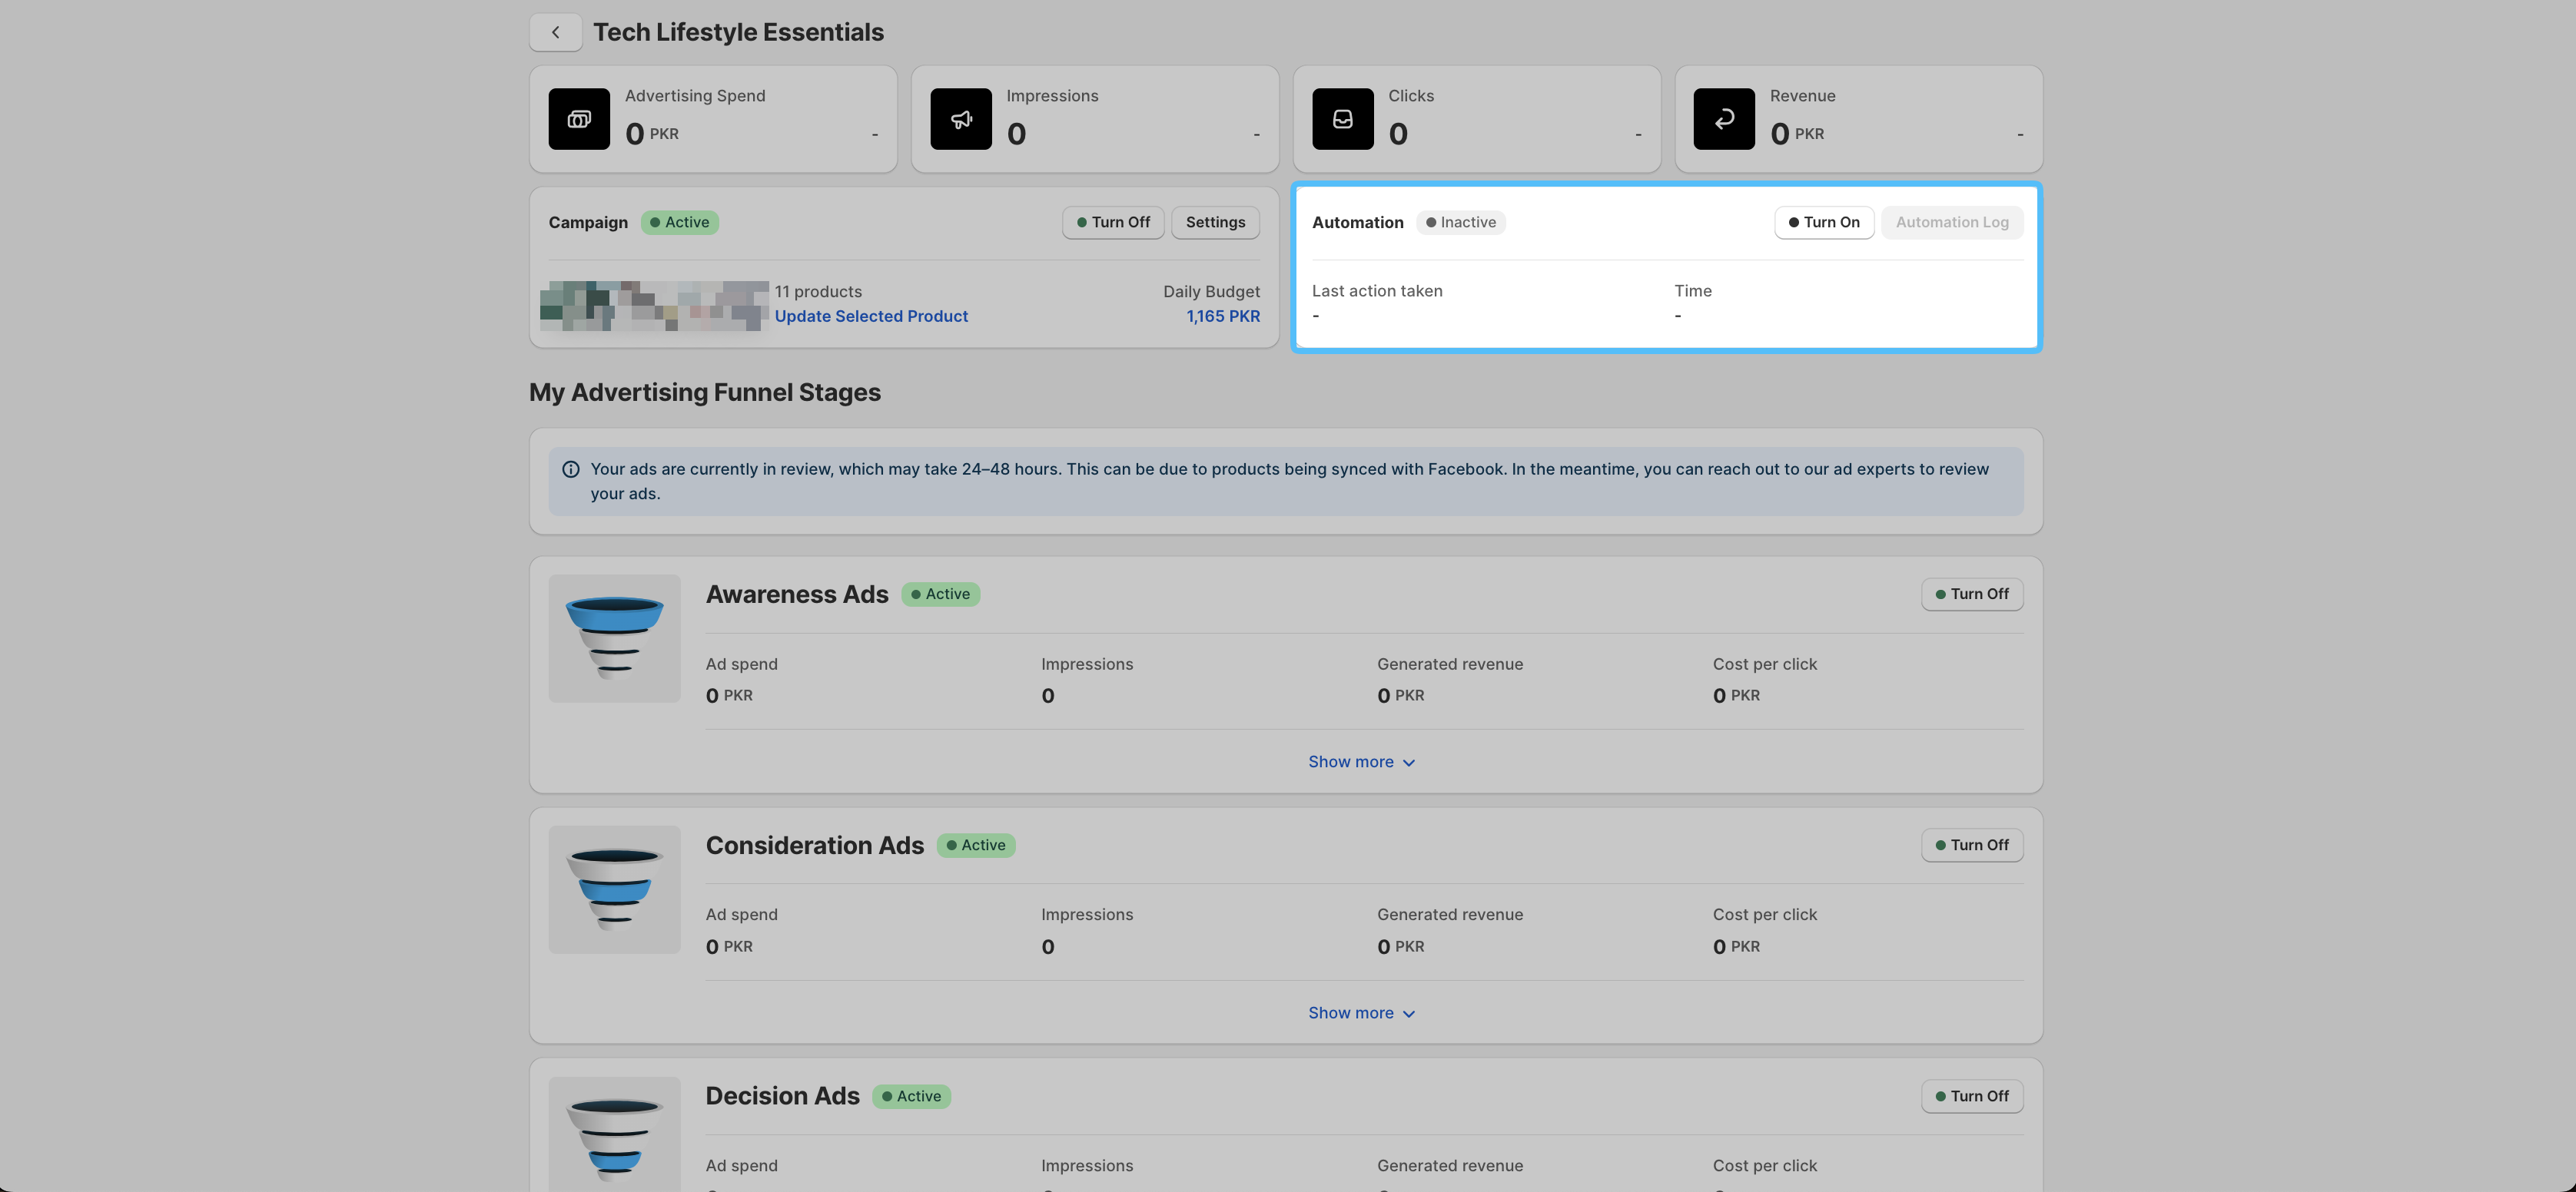Click the Revenue label in top card
The width and height of the screenshot is (2576, 1192).
[x=1803, y=96]
